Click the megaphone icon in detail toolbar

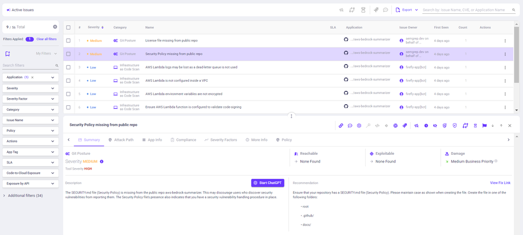pos(417,126)
